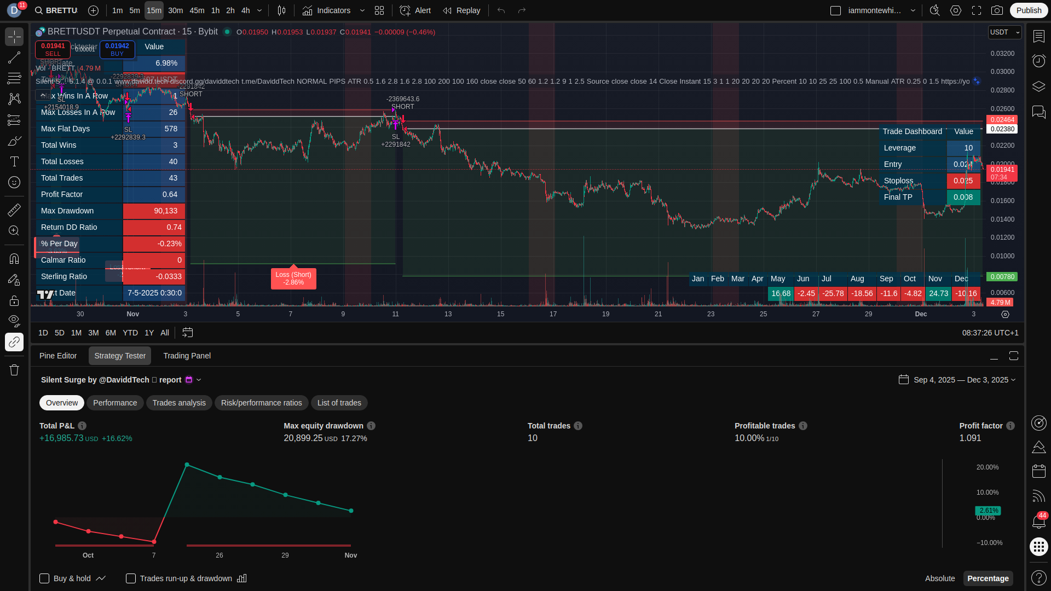
Task: Check Trades run-up & drawdown box
Action: [131, 578]
